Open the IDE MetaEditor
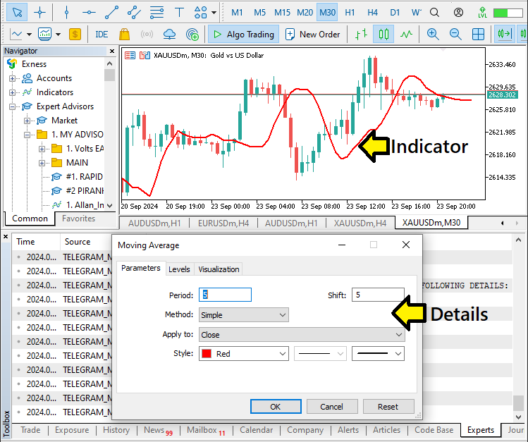This screenshot has height=442, width=528. (x=102, y=34)
